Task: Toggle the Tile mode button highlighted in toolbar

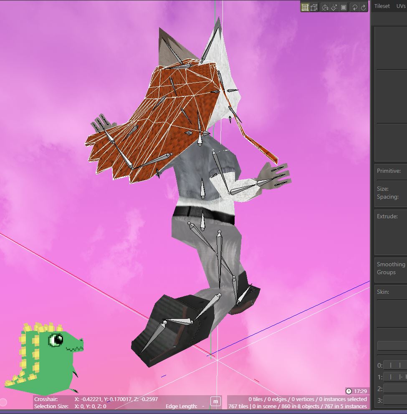Action: pyautogui.click(x=305, y=7)
